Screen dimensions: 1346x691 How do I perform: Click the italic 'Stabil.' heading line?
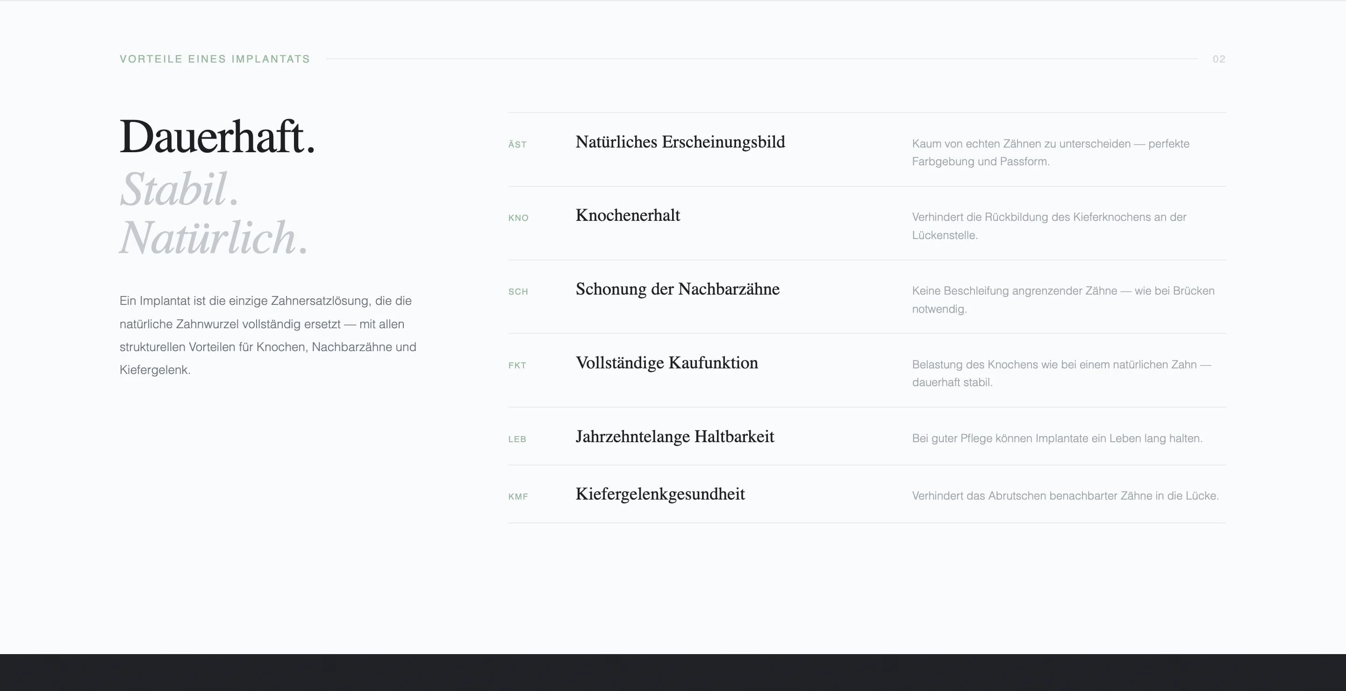tap(179, 189)
